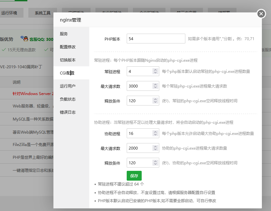Select the CGI配置 sidebar item
Viewport: 271px width, 211px height.
click(x=71, y=73)
